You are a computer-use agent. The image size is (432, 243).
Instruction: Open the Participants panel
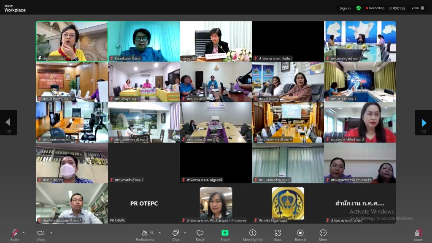(145, 235)
